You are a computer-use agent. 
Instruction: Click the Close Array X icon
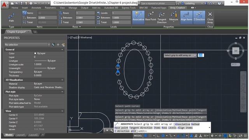click(210, 14)
